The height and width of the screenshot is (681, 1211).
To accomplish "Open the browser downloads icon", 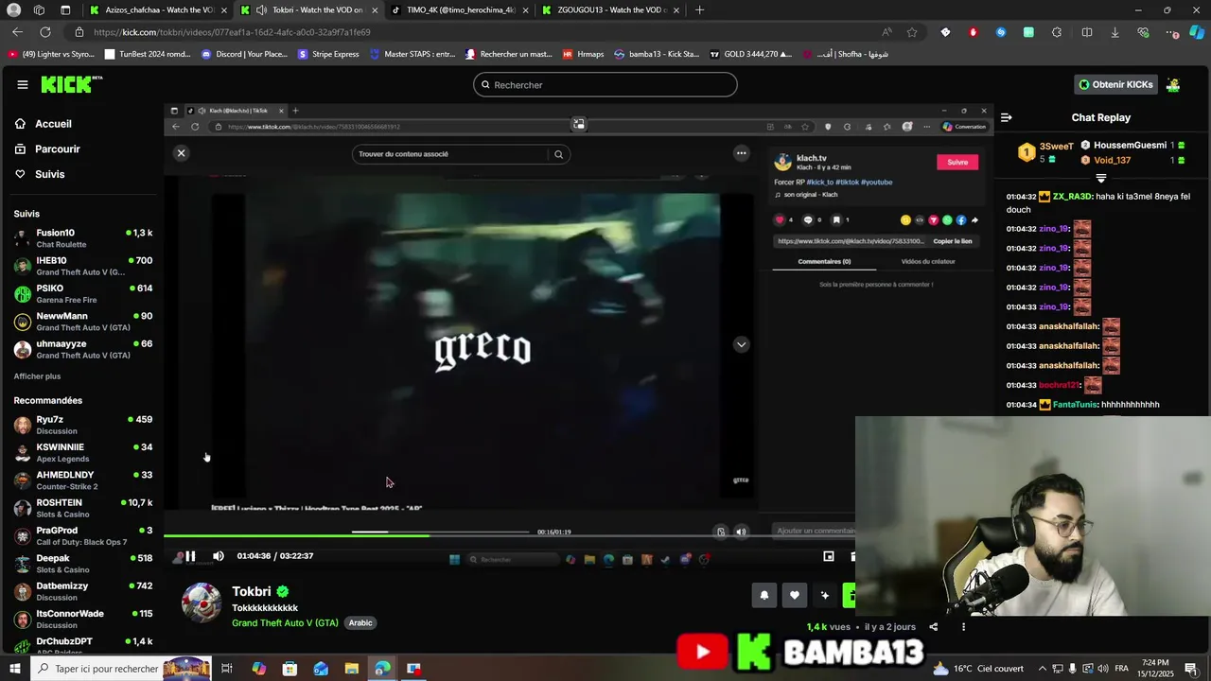I will 1114,32.
